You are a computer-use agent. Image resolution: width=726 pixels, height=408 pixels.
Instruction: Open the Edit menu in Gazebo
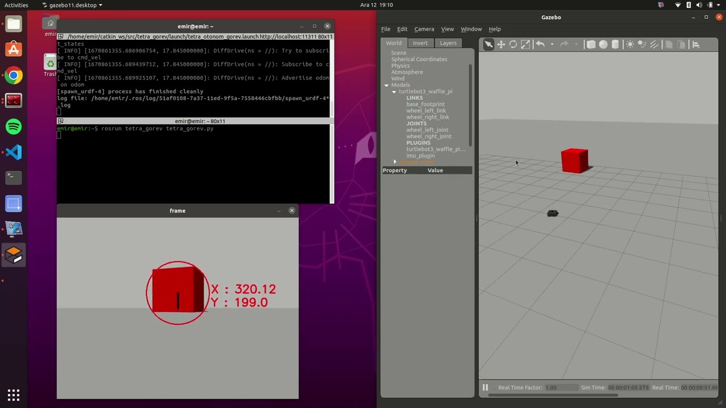402,29
